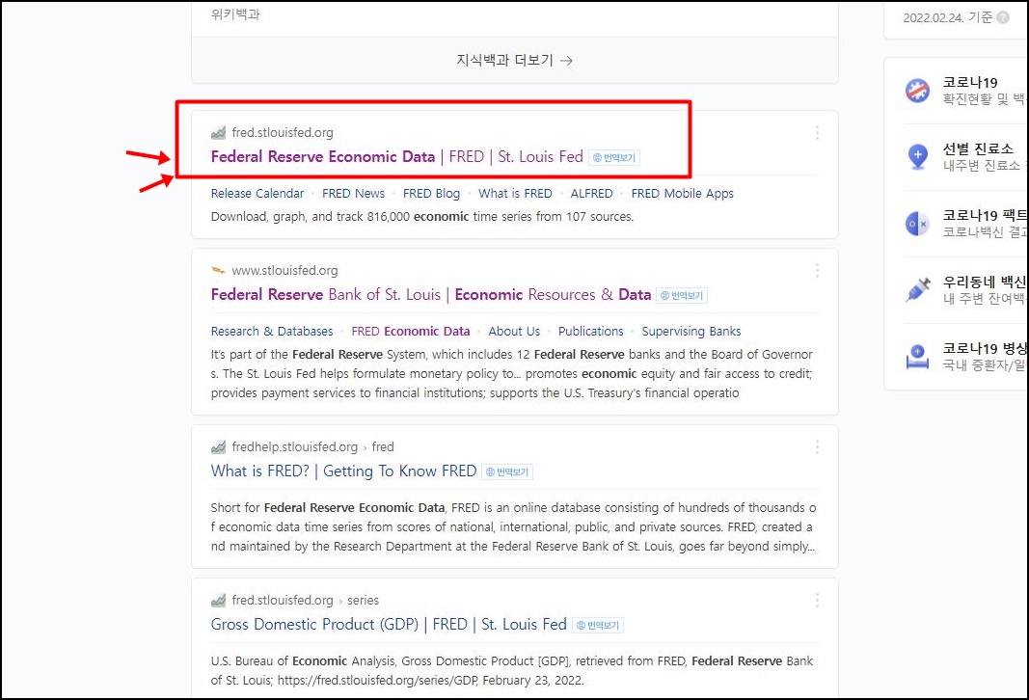Viewport: 1029px width, 700px height.
Task: Open options menu for the GDP series result
Action: click(817, 601)
